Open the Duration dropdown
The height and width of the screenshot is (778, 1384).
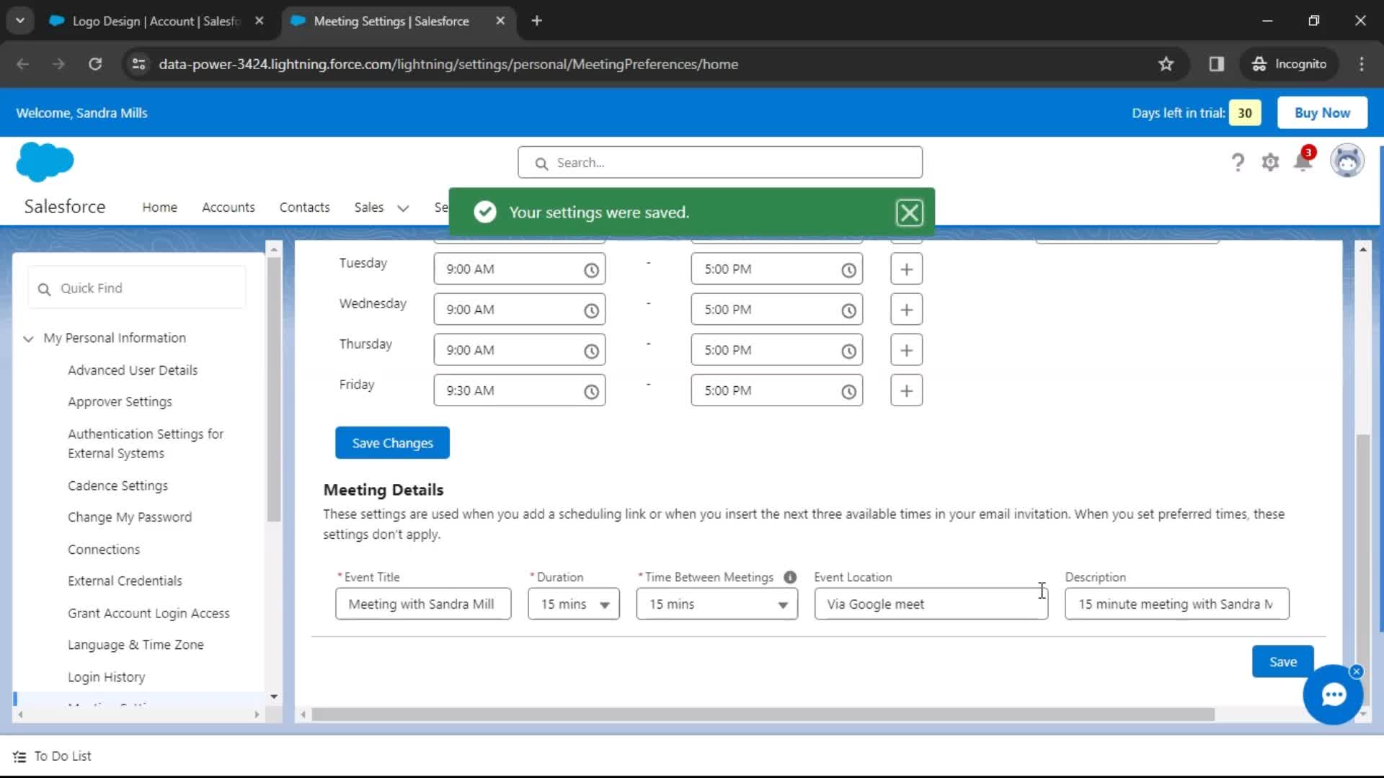[x=574, y=604]
